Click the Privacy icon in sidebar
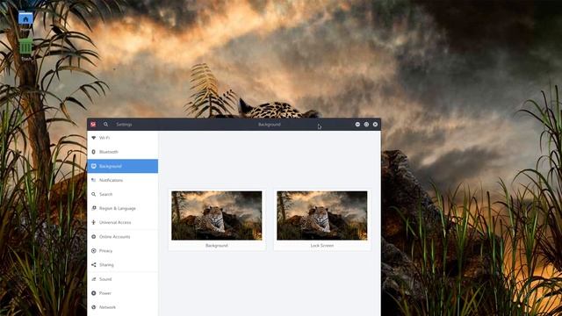Image resolution: width=562 pixels, height=316 pixels. (x=94, y=251)
